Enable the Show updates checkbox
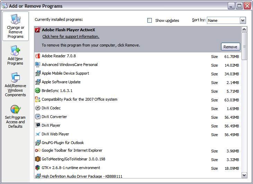This screenshot has height=184, width=253. click(150, 20)
